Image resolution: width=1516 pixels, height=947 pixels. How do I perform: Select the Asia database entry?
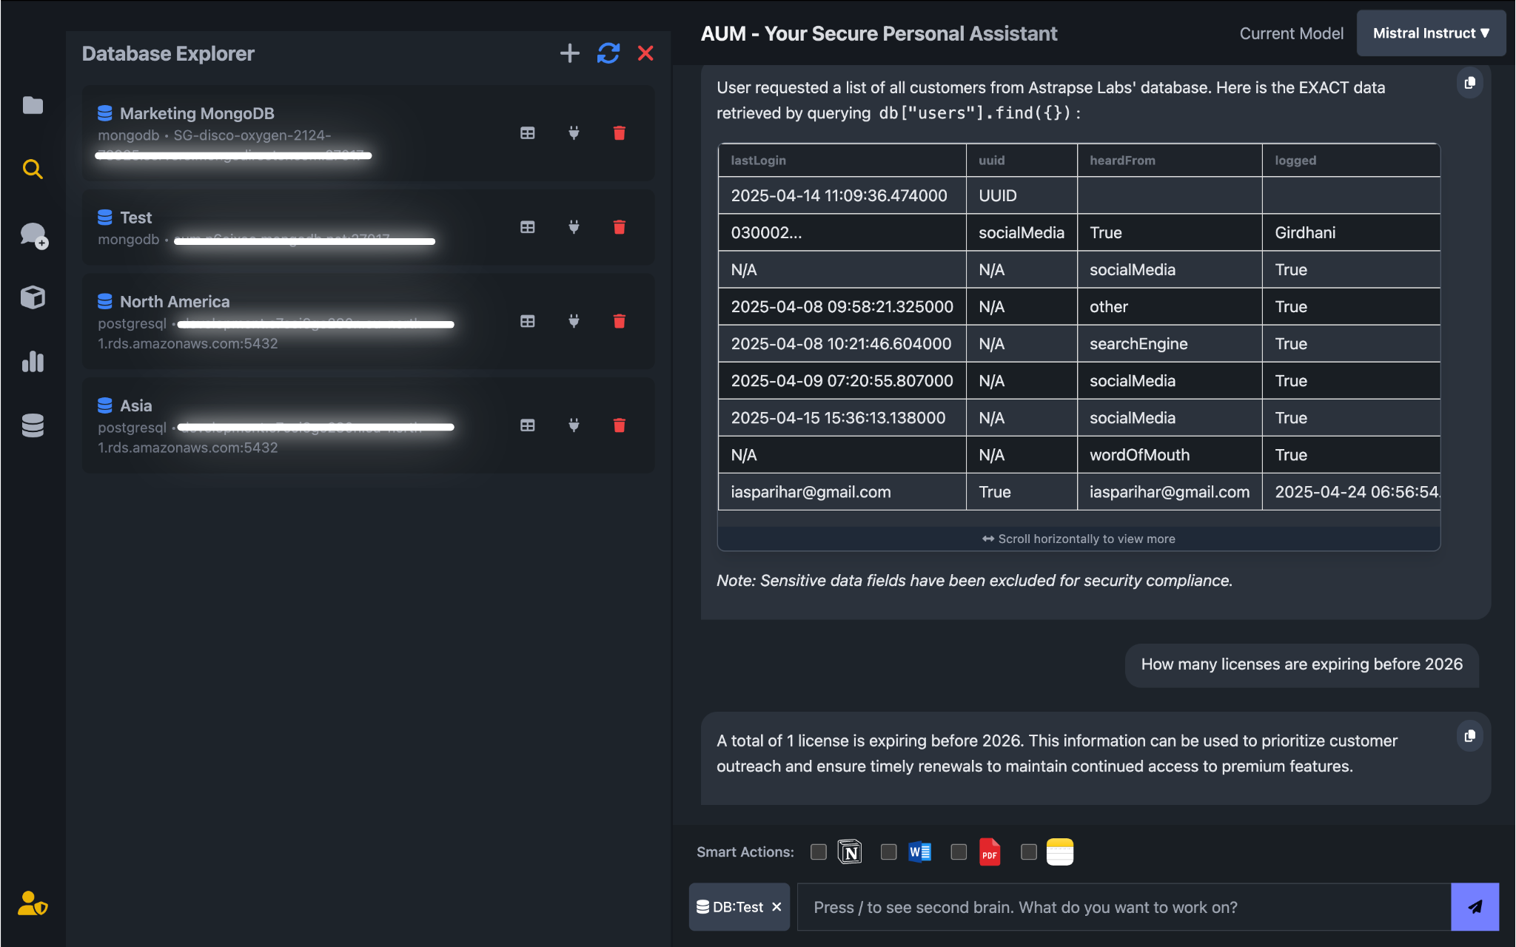(x=368, y=425)
